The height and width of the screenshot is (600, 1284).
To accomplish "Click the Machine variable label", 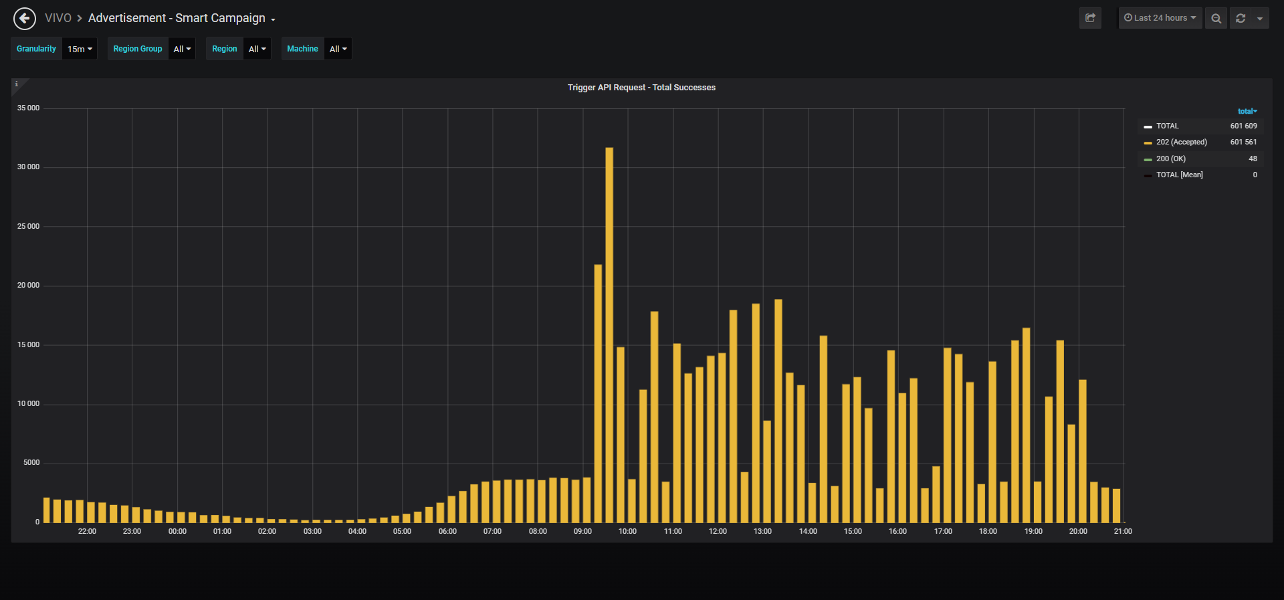I will point(302,49).
